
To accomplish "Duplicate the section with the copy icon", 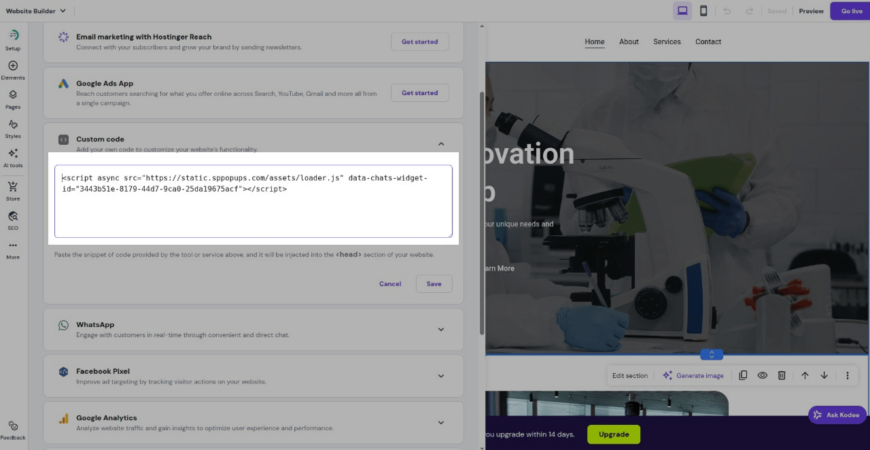I will point(743,375).
